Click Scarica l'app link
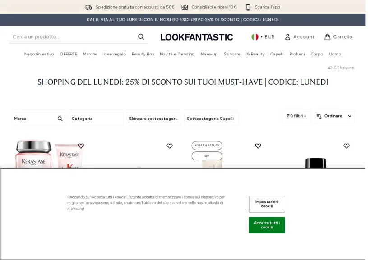This screenshot has width=370, height=260. (x=268, y=7)
